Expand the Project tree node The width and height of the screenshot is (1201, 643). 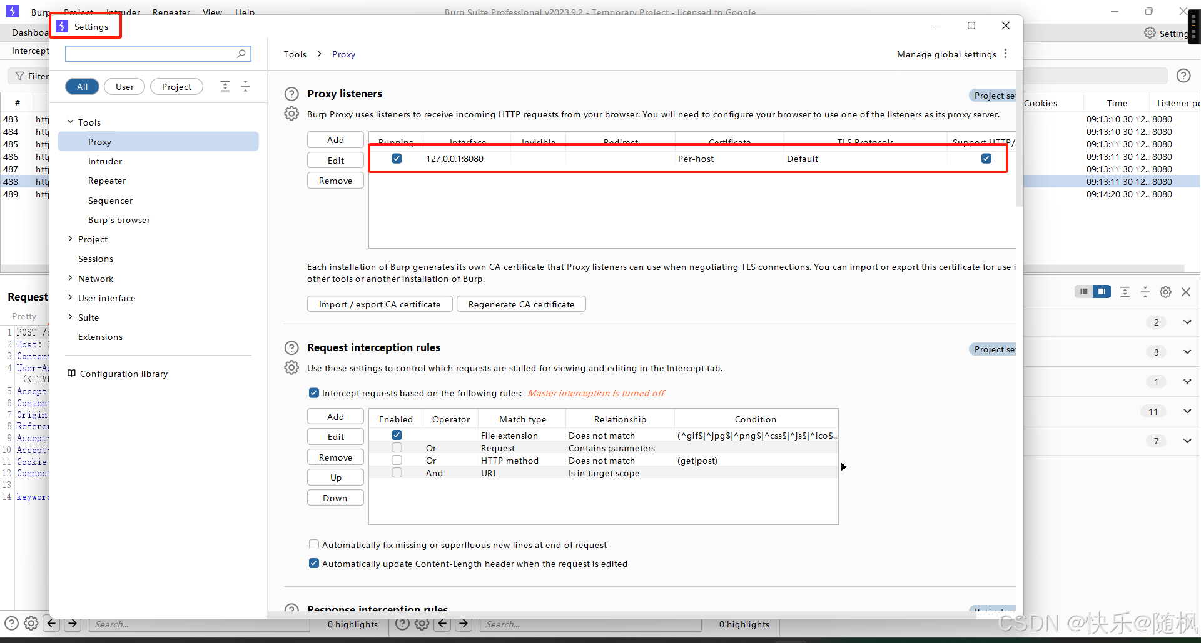tap(70, 239)
